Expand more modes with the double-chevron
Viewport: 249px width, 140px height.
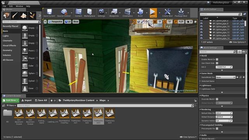[39, 16]
